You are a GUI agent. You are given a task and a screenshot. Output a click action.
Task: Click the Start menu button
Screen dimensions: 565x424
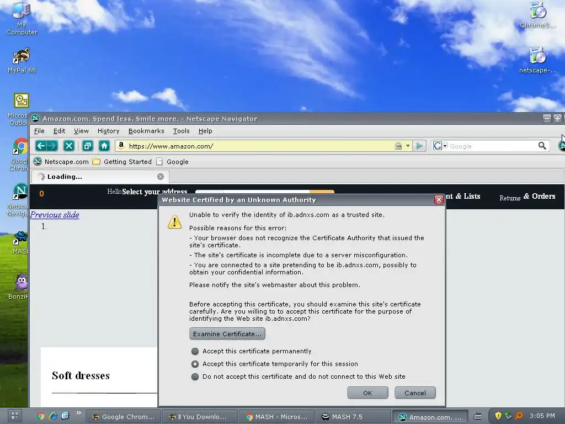[x=15, y=416]
